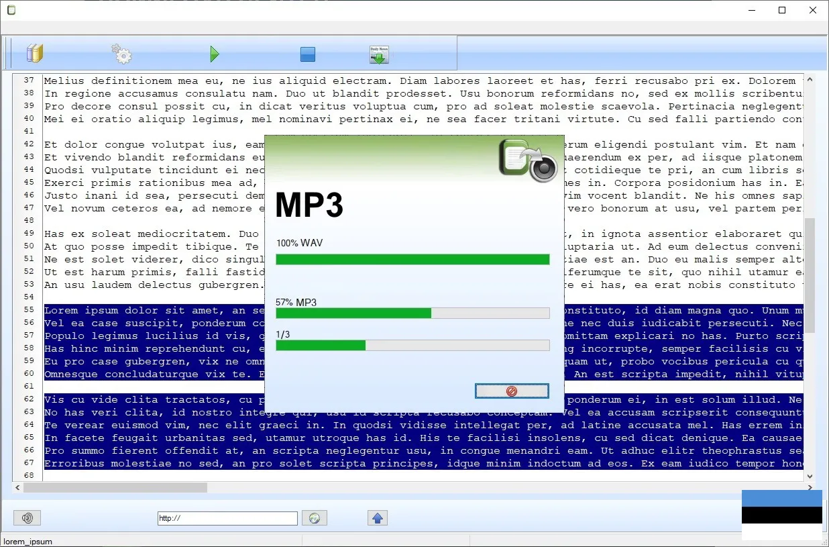The image size is (829, 547).
Task: Click the scroll down arrow of text area
Action: click(x=810, y=476)
